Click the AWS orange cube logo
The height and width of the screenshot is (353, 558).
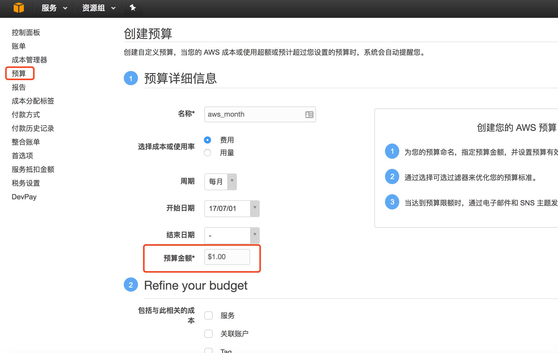[x=19, y=8]
